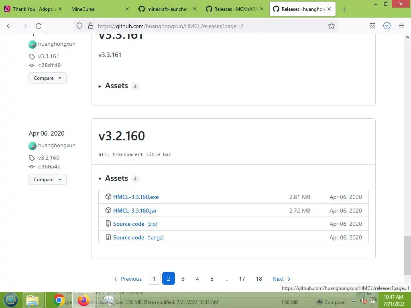Go to Next releases page

click(x=281, y=279)
